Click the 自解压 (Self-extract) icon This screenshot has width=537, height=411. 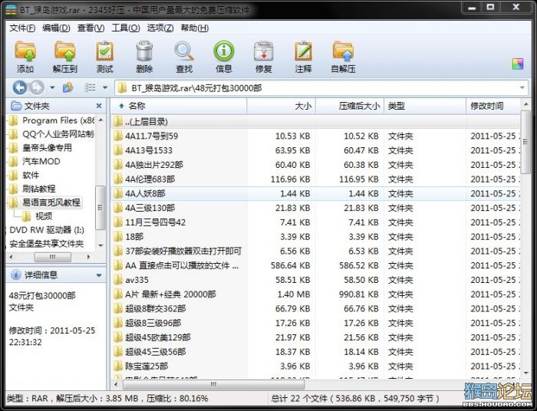point(343,57)
